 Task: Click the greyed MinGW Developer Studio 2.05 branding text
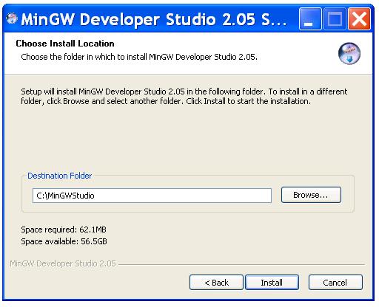(63, 263)
